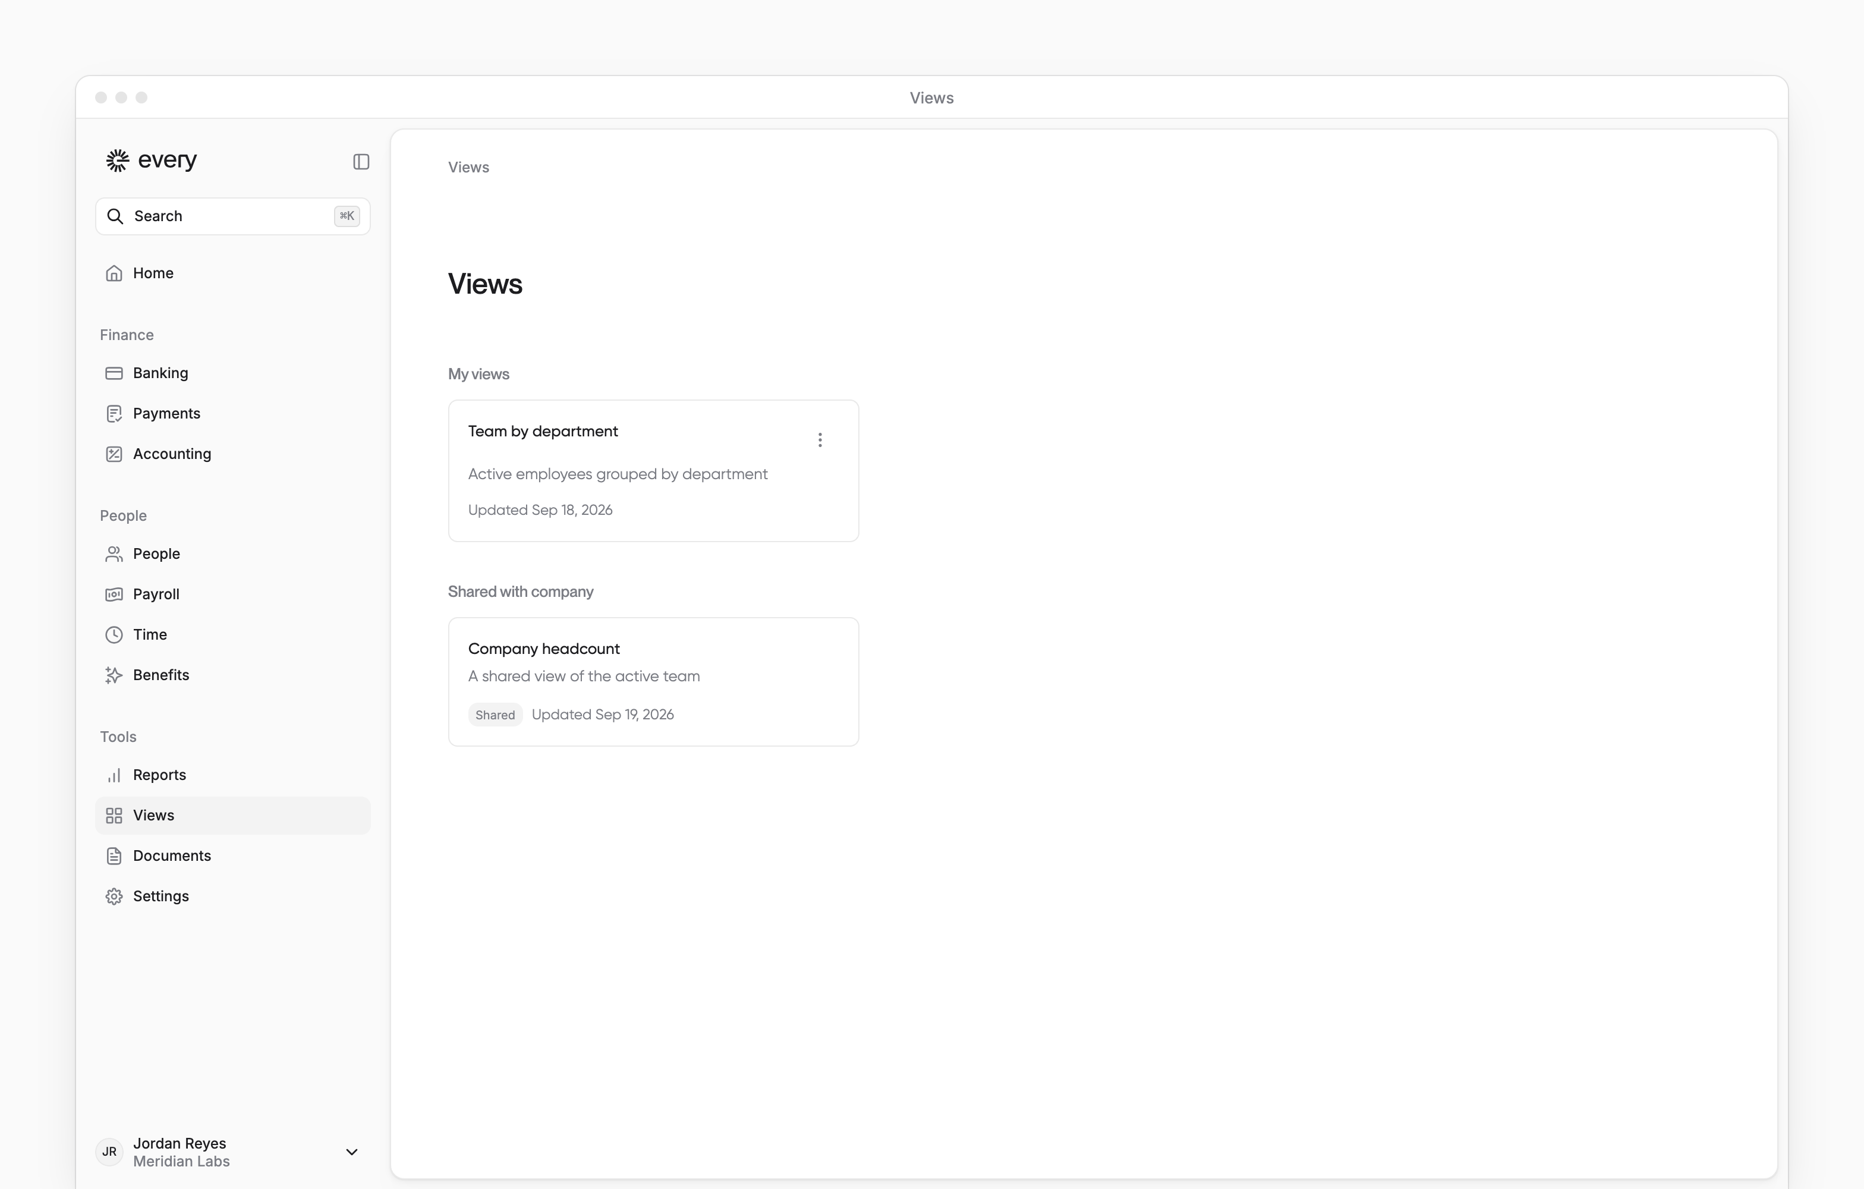Viewport: 1864px width, 1189px height.
Task: Click "Updated Sep 18, 2026" text
Action: [x=540, y=510]
